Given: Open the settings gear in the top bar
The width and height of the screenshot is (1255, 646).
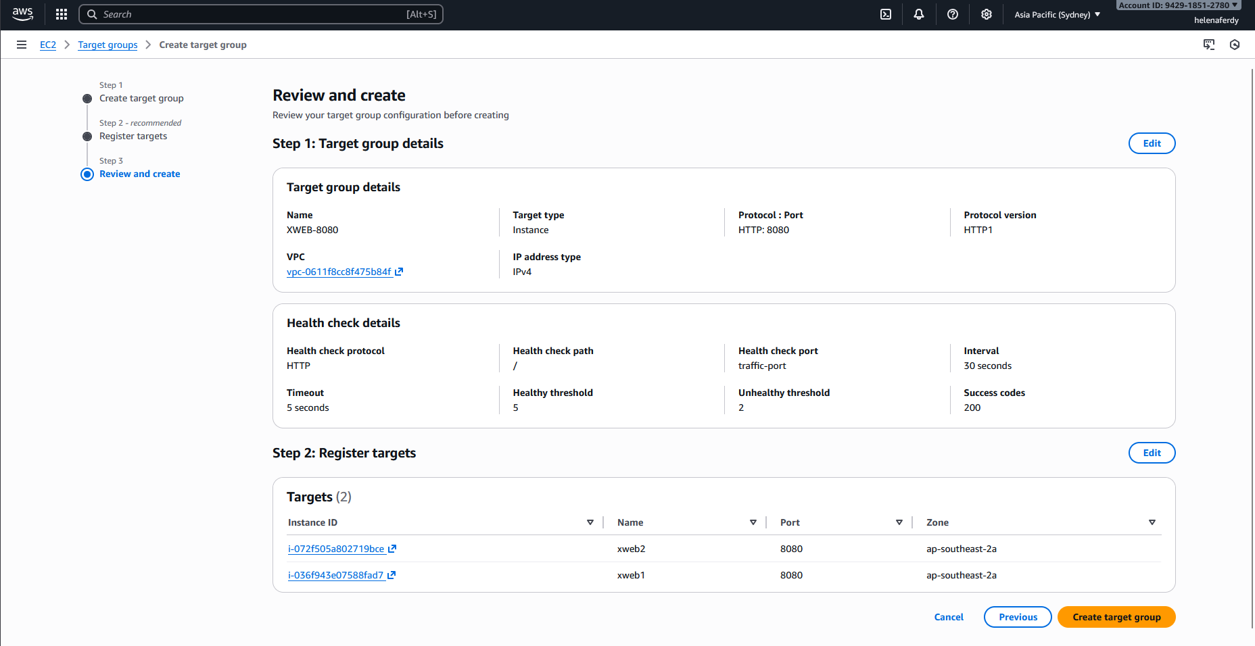Looking at the screenshot, I should 987,14.
